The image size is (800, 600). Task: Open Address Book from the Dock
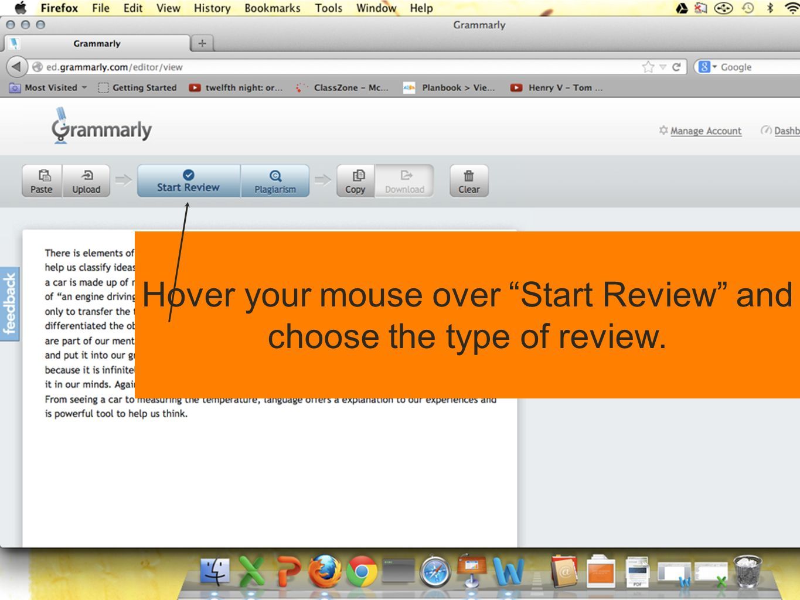(564, 571)
